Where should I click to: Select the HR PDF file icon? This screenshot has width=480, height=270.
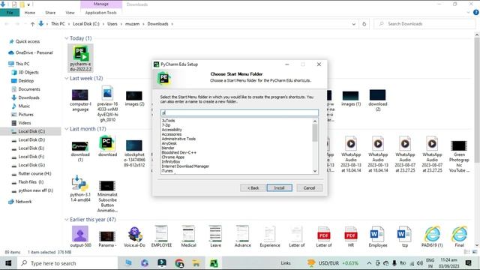pos(351,234)
